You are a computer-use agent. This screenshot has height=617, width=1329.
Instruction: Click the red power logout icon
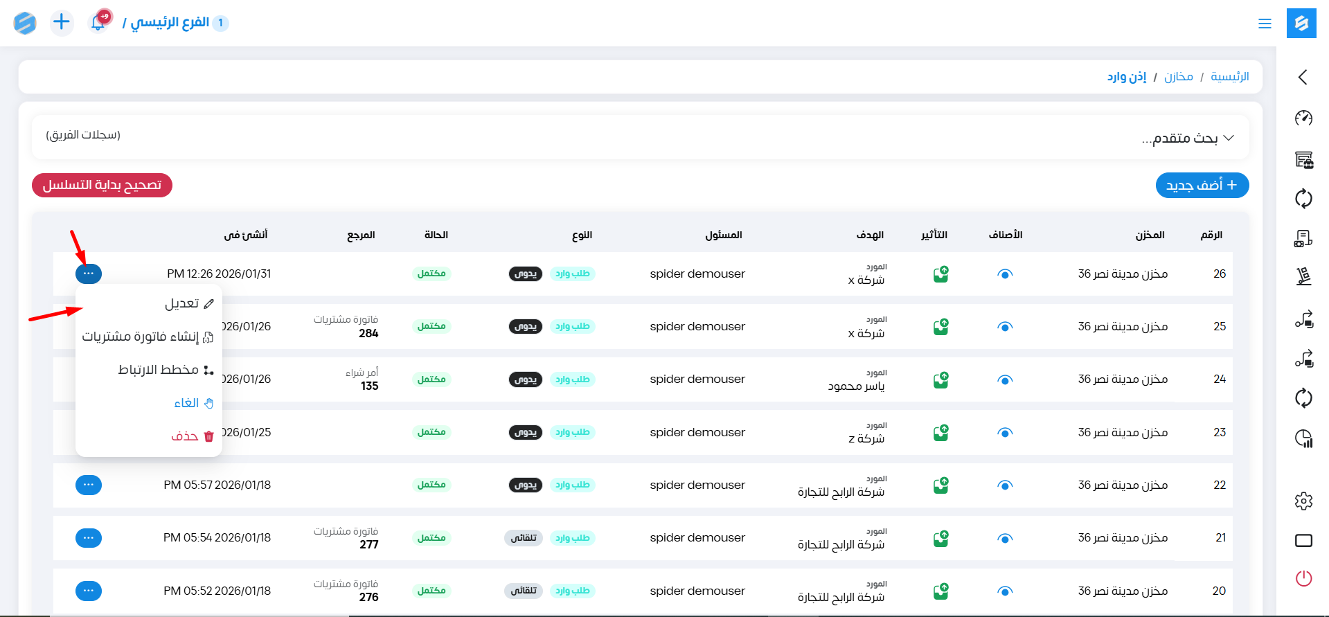[x=1303, y=578]
